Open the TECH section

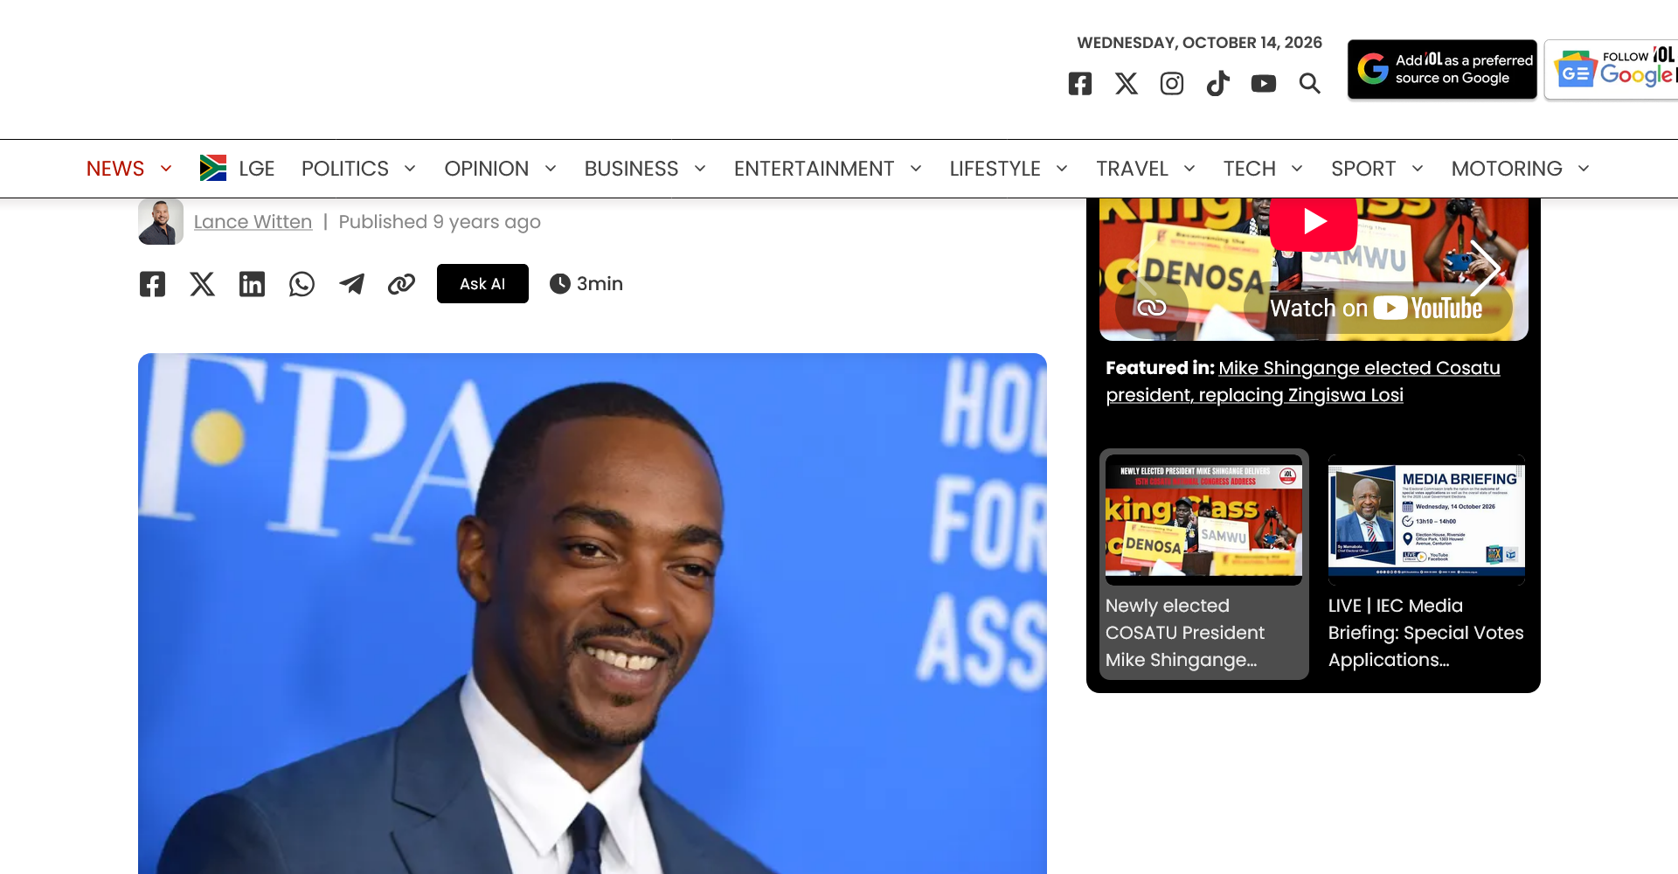[1250, 169]
